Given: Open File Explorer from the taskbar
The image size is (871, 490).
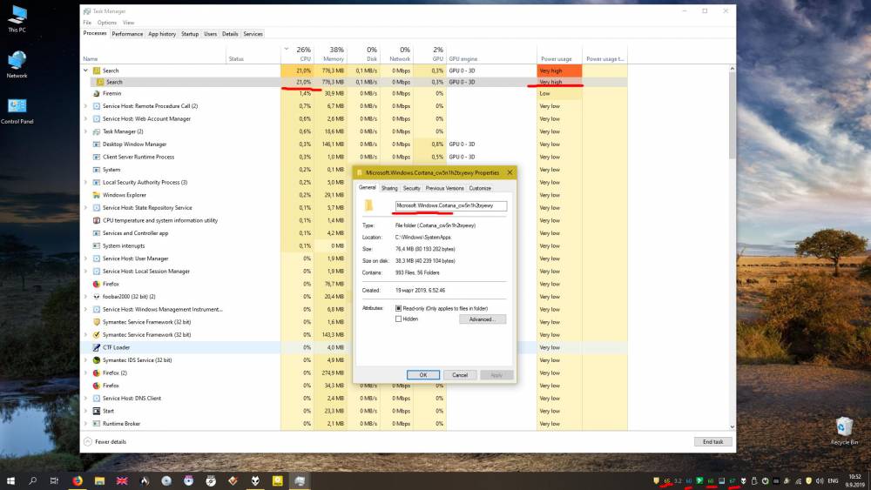Looking at the screenshot, I should (99, 481).
